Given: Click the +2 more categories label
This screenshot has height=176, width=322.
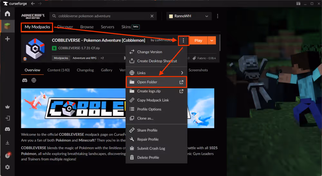Looking at the screenshot, I should (102, 58).
